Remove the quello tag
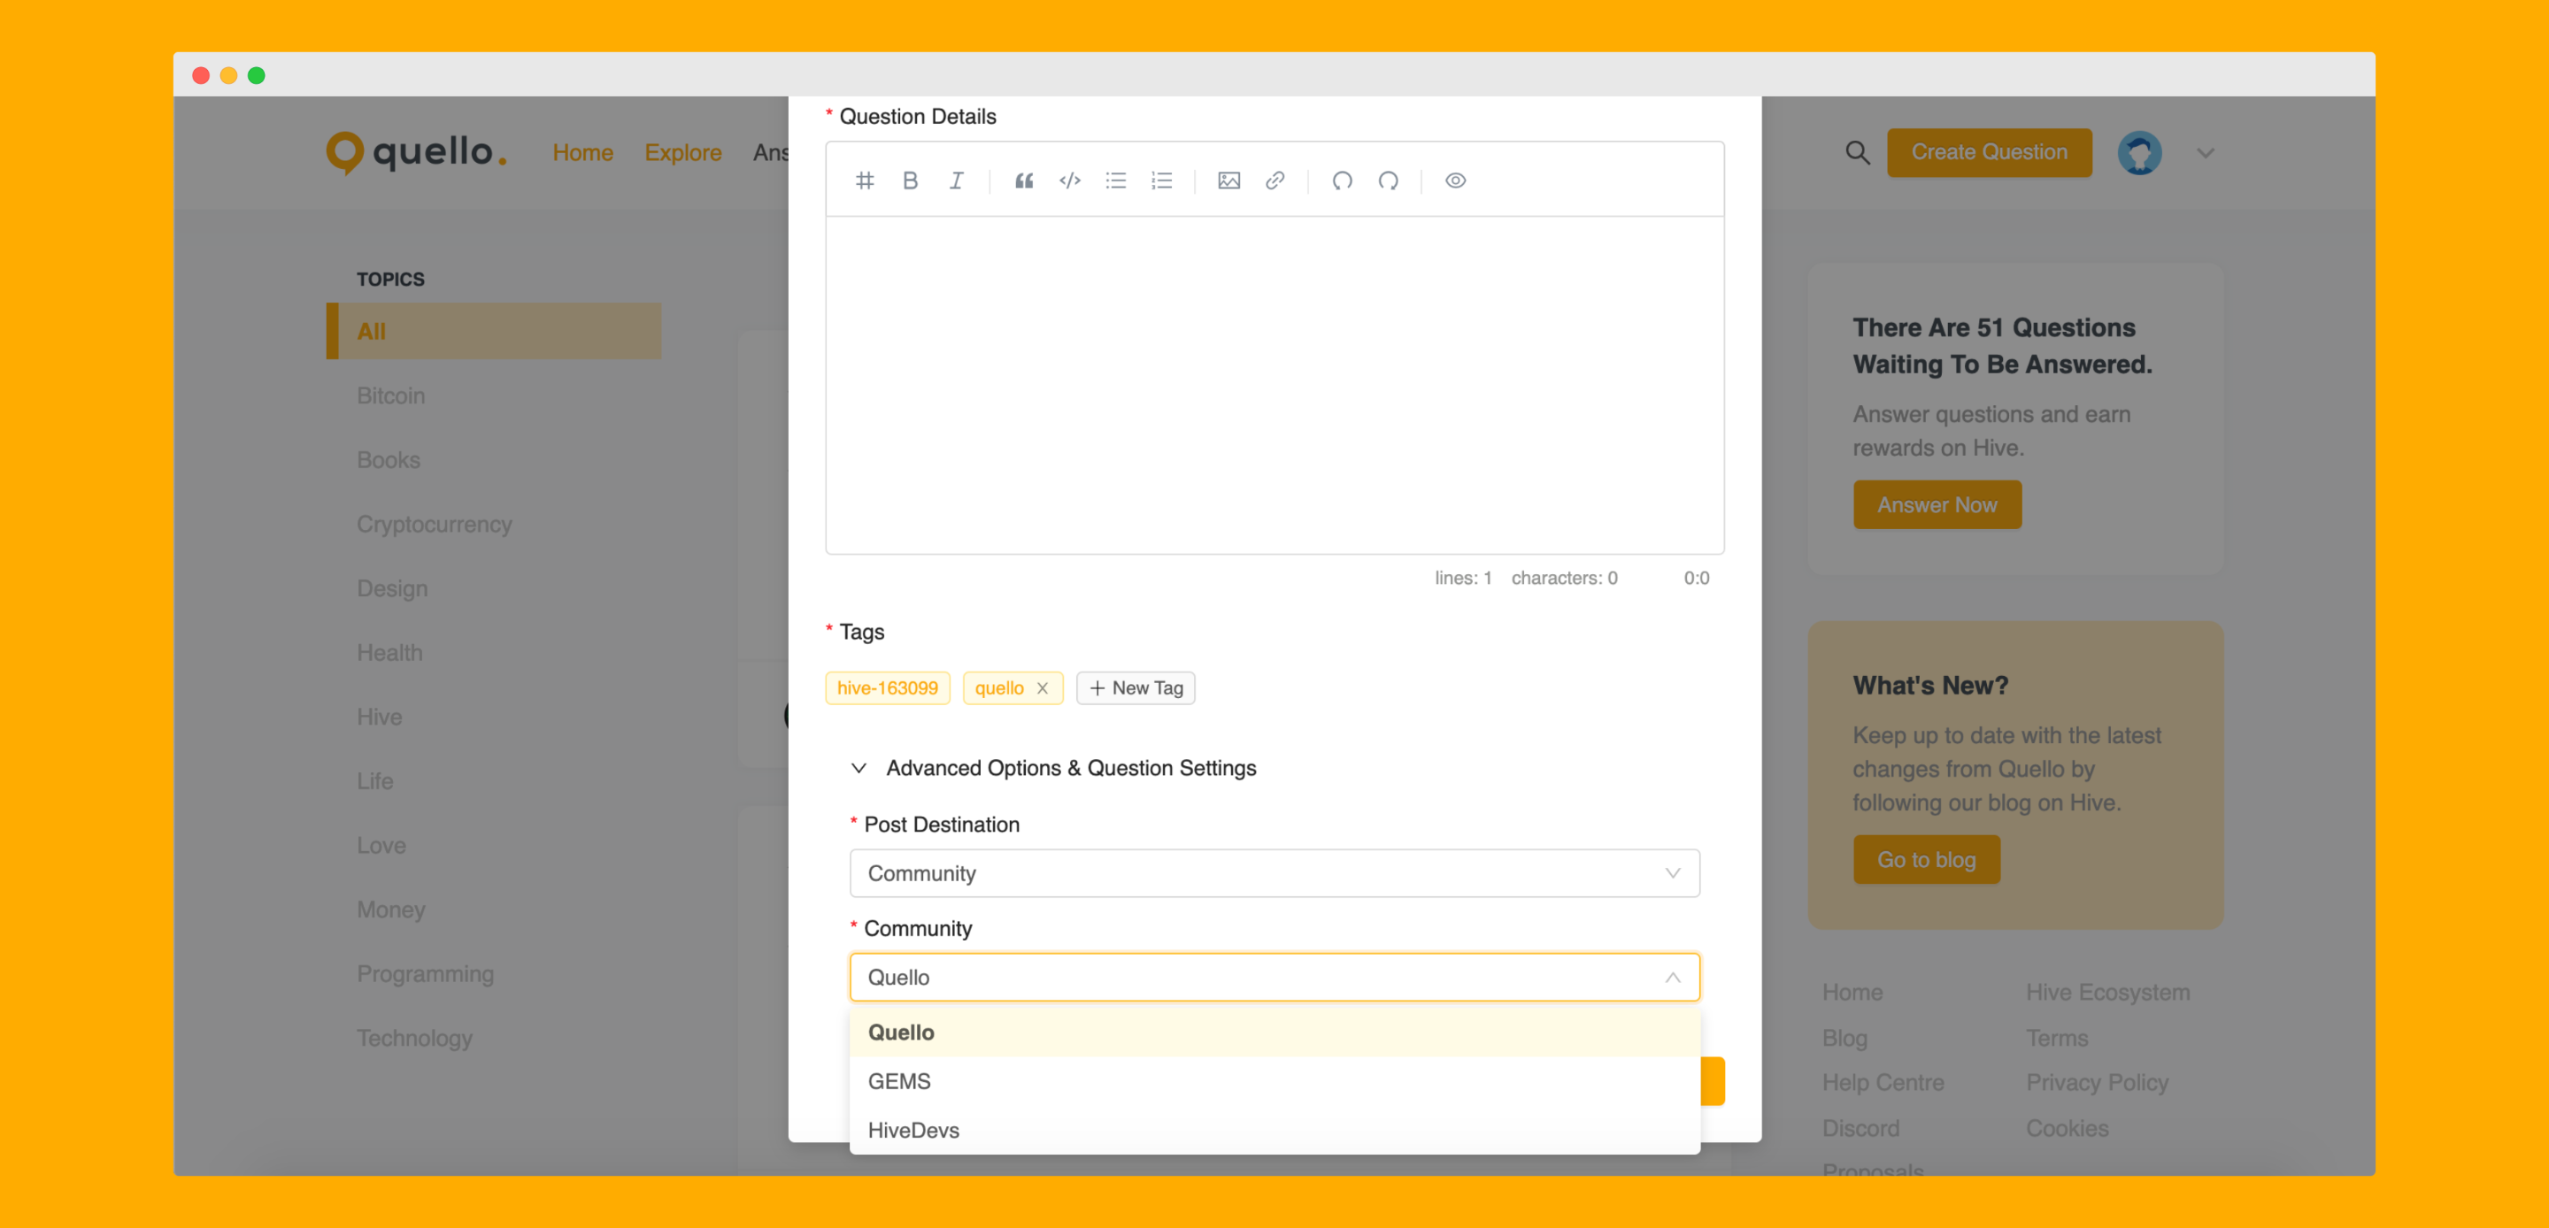2549x1228 pixels. (x=1042, y=687)
